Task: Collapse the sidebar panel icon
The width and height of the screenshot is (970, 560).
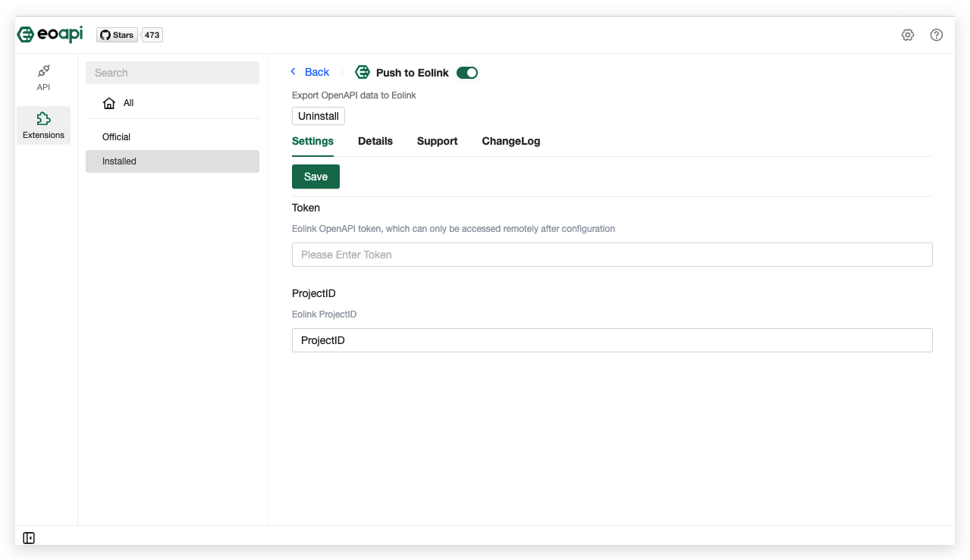Action: (29, 538)
